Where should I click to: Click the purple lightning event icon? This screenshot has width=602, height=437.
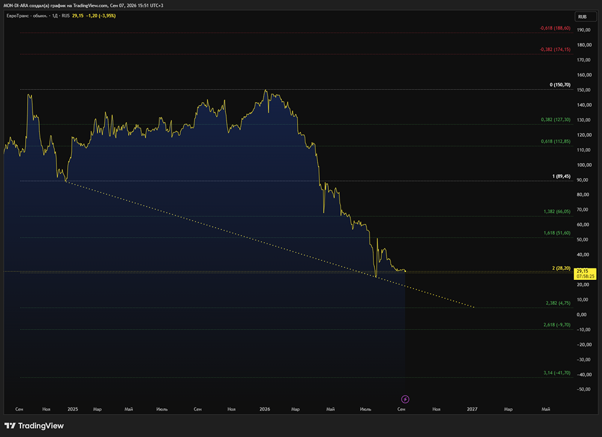[405, 399]
